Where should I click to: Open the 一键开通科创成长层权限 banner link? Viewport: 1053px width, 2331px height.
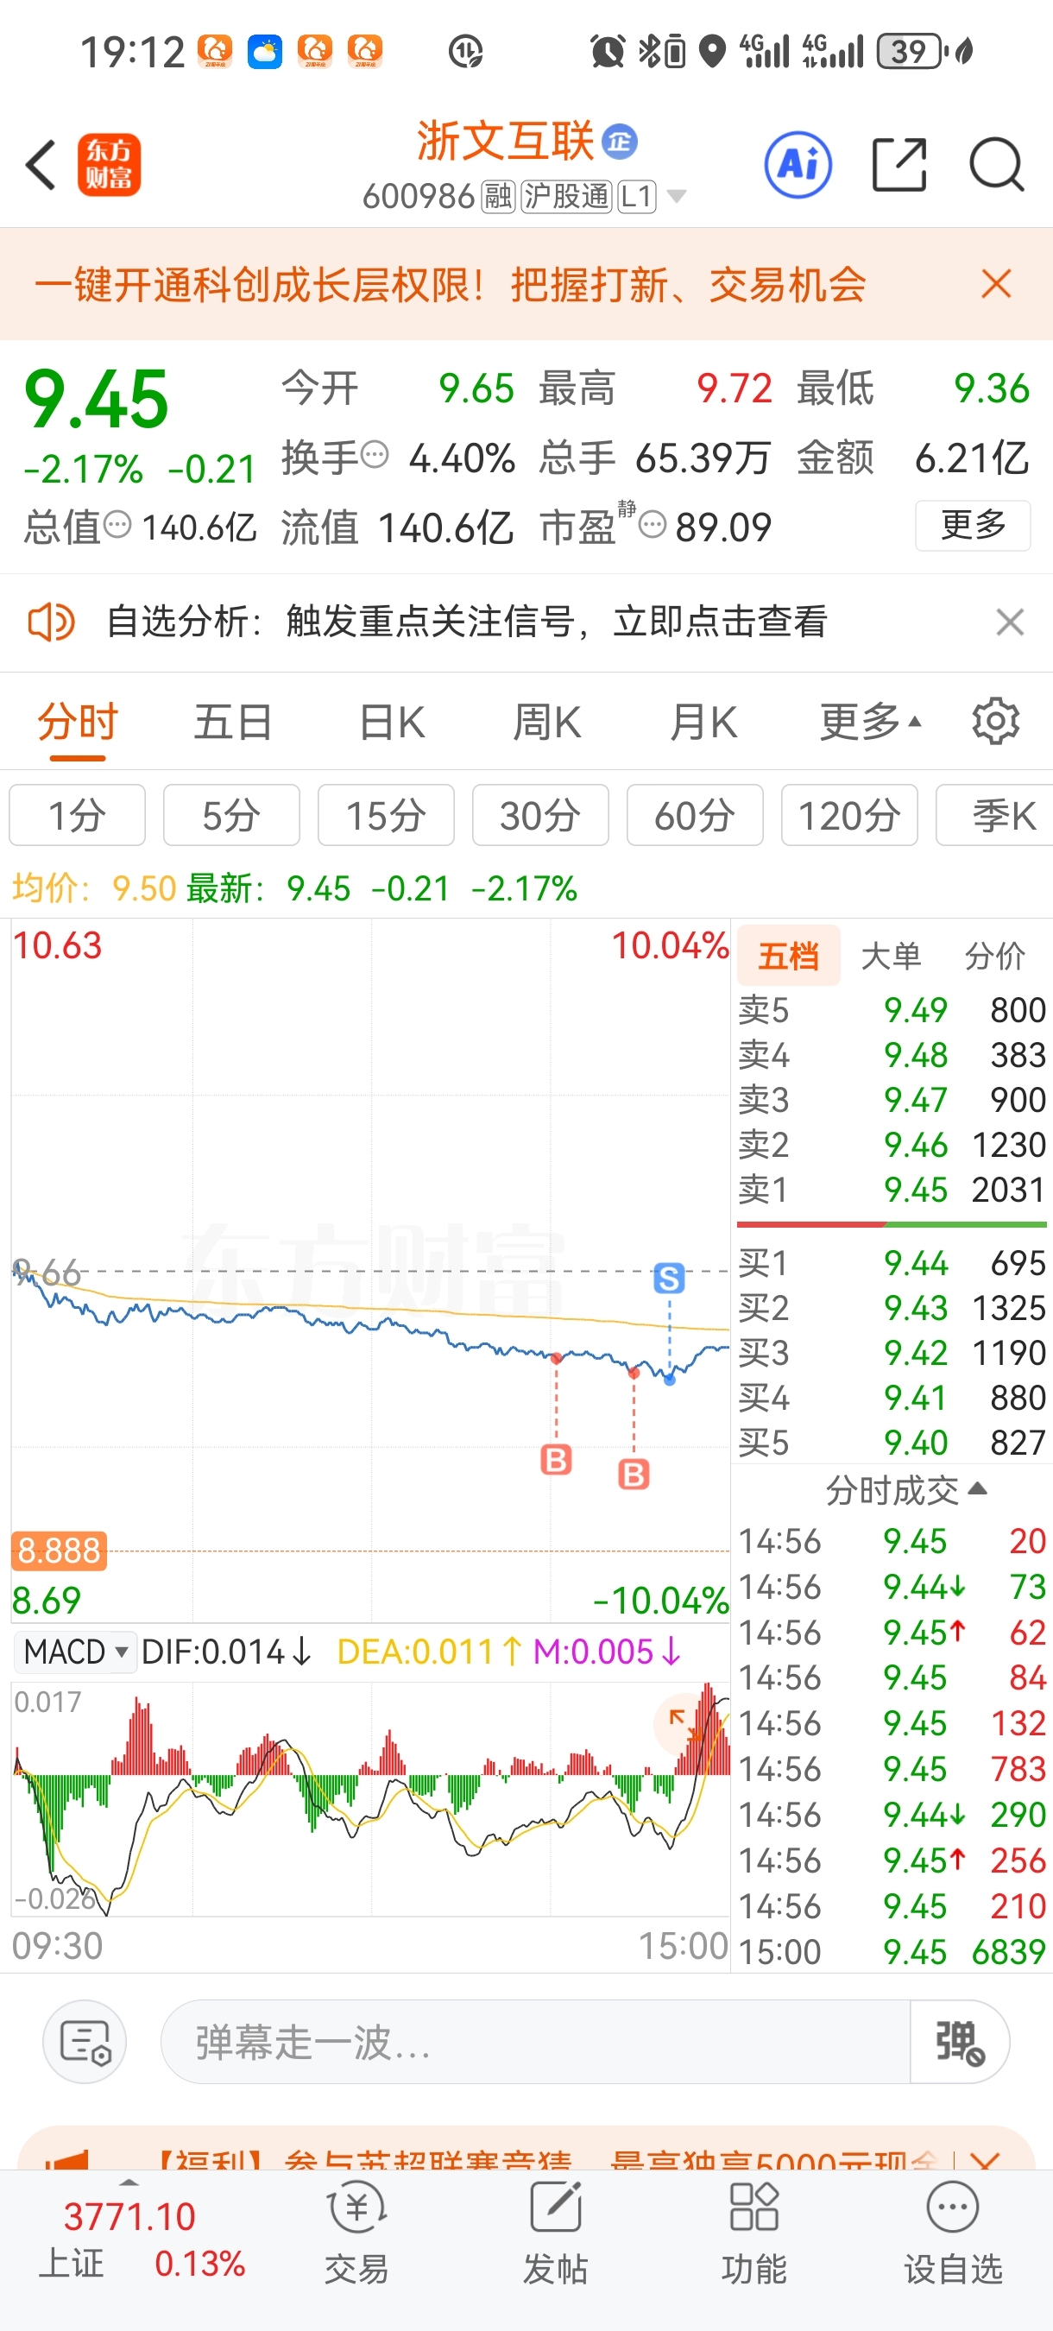point(450,284)
